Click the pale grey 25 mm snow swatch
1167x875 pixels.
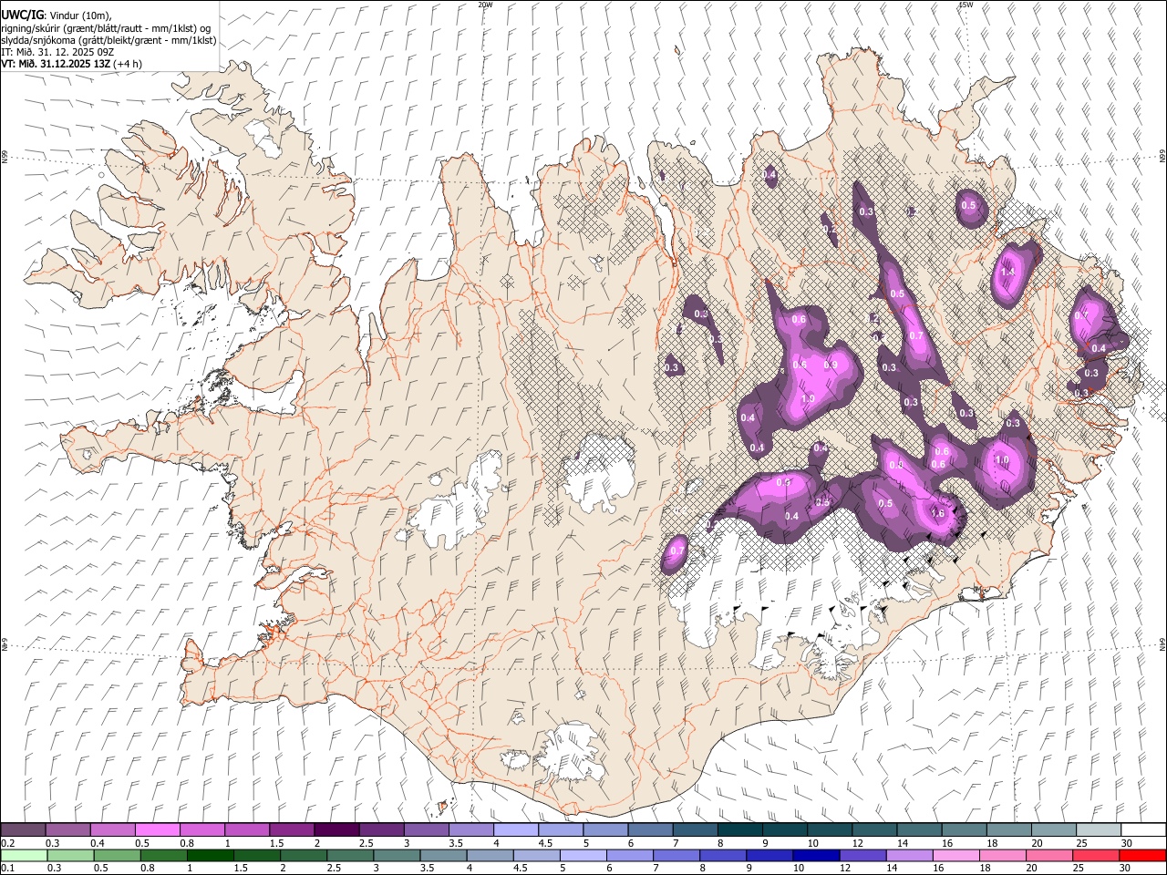click(1098, 829)
